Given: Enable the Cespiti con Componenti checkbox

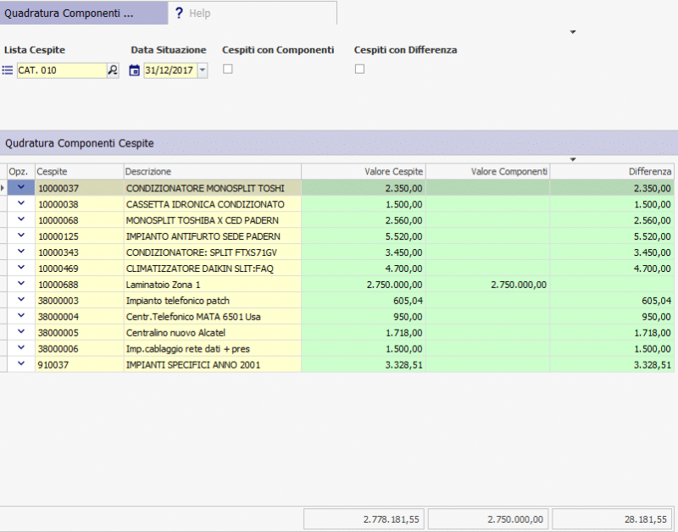Looking at the screenshot, I should (x=228, y=69).
